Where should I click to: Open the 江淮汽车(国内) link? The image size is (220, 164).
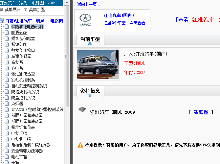point(119,15)
